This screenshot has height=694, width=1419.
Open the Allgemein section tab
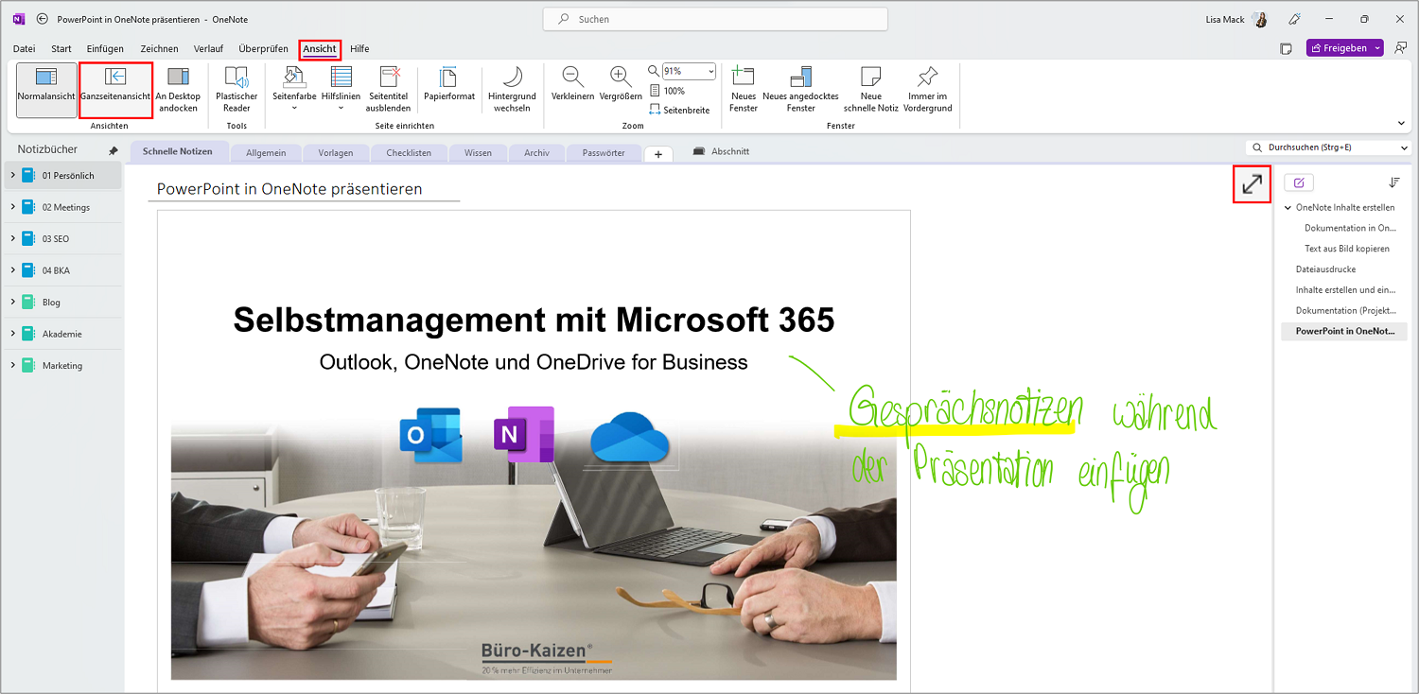pyautogui.click(x=266, y=152)
